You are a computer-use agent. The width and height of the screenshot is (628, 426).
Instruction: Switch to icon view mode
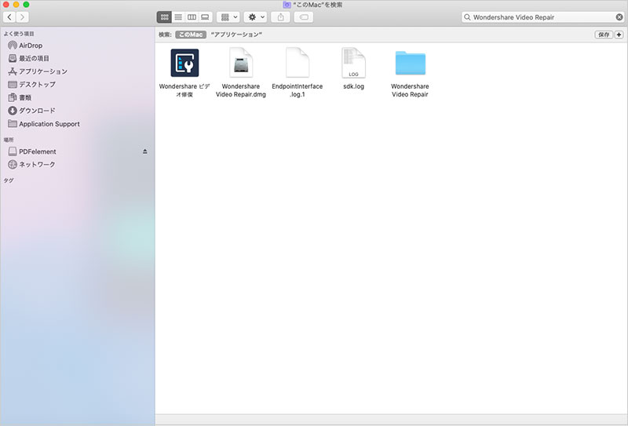(x=164, y=16)
